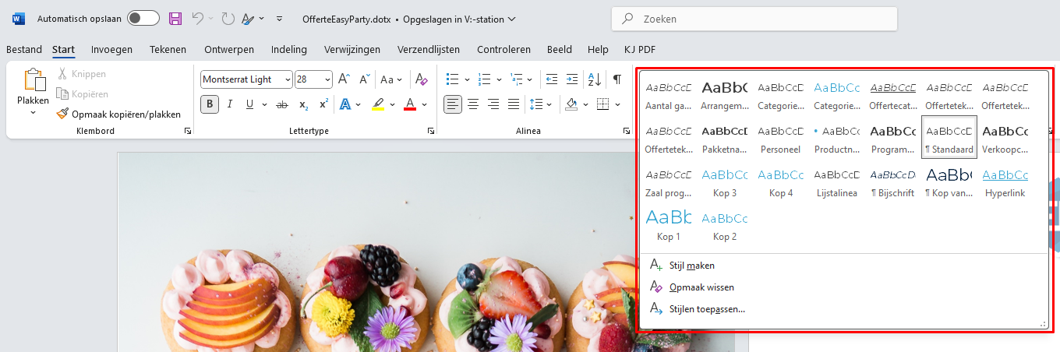
Task: Apply red font color
Action: [410, 104]
